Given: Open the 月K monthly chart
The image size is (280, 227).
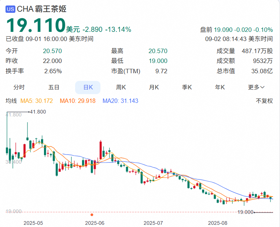Looking at the screenshot, I should (154, 87).
